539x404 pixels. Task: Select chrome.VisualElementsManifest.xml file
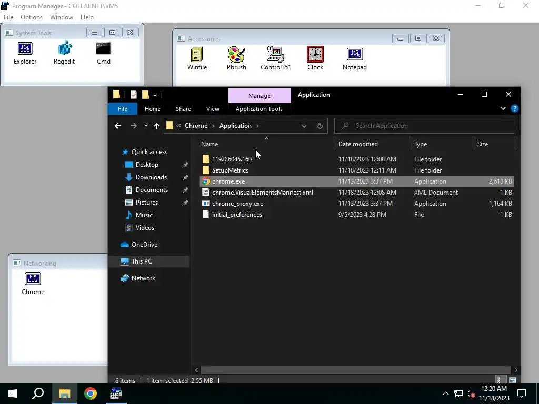pos(356,193)
